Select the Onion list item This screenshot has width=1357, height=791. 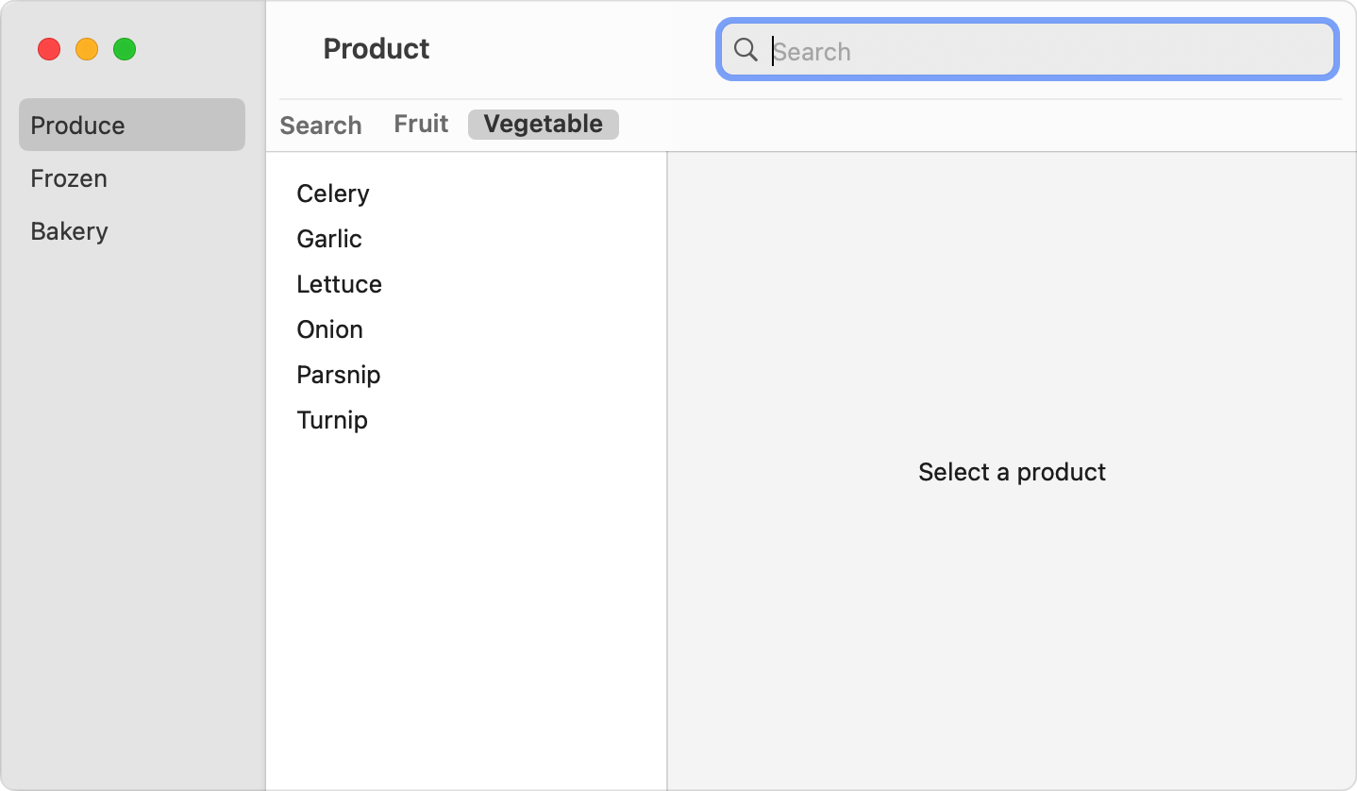(x=329, y=329)
